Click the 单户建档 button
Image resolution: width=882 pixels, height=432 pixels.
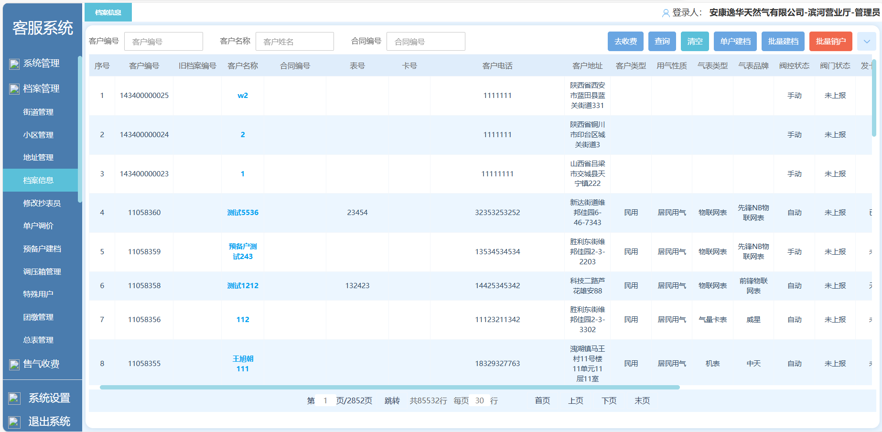point(735,42)
